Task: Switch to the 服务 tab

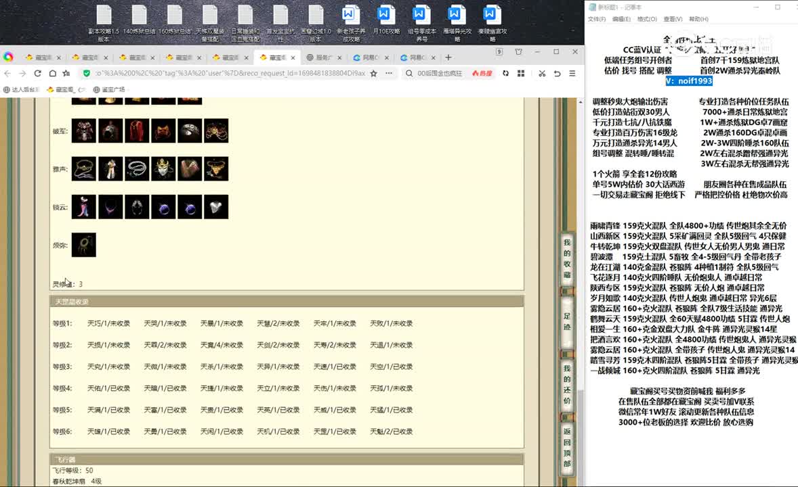Action: (x=324, y=57)
